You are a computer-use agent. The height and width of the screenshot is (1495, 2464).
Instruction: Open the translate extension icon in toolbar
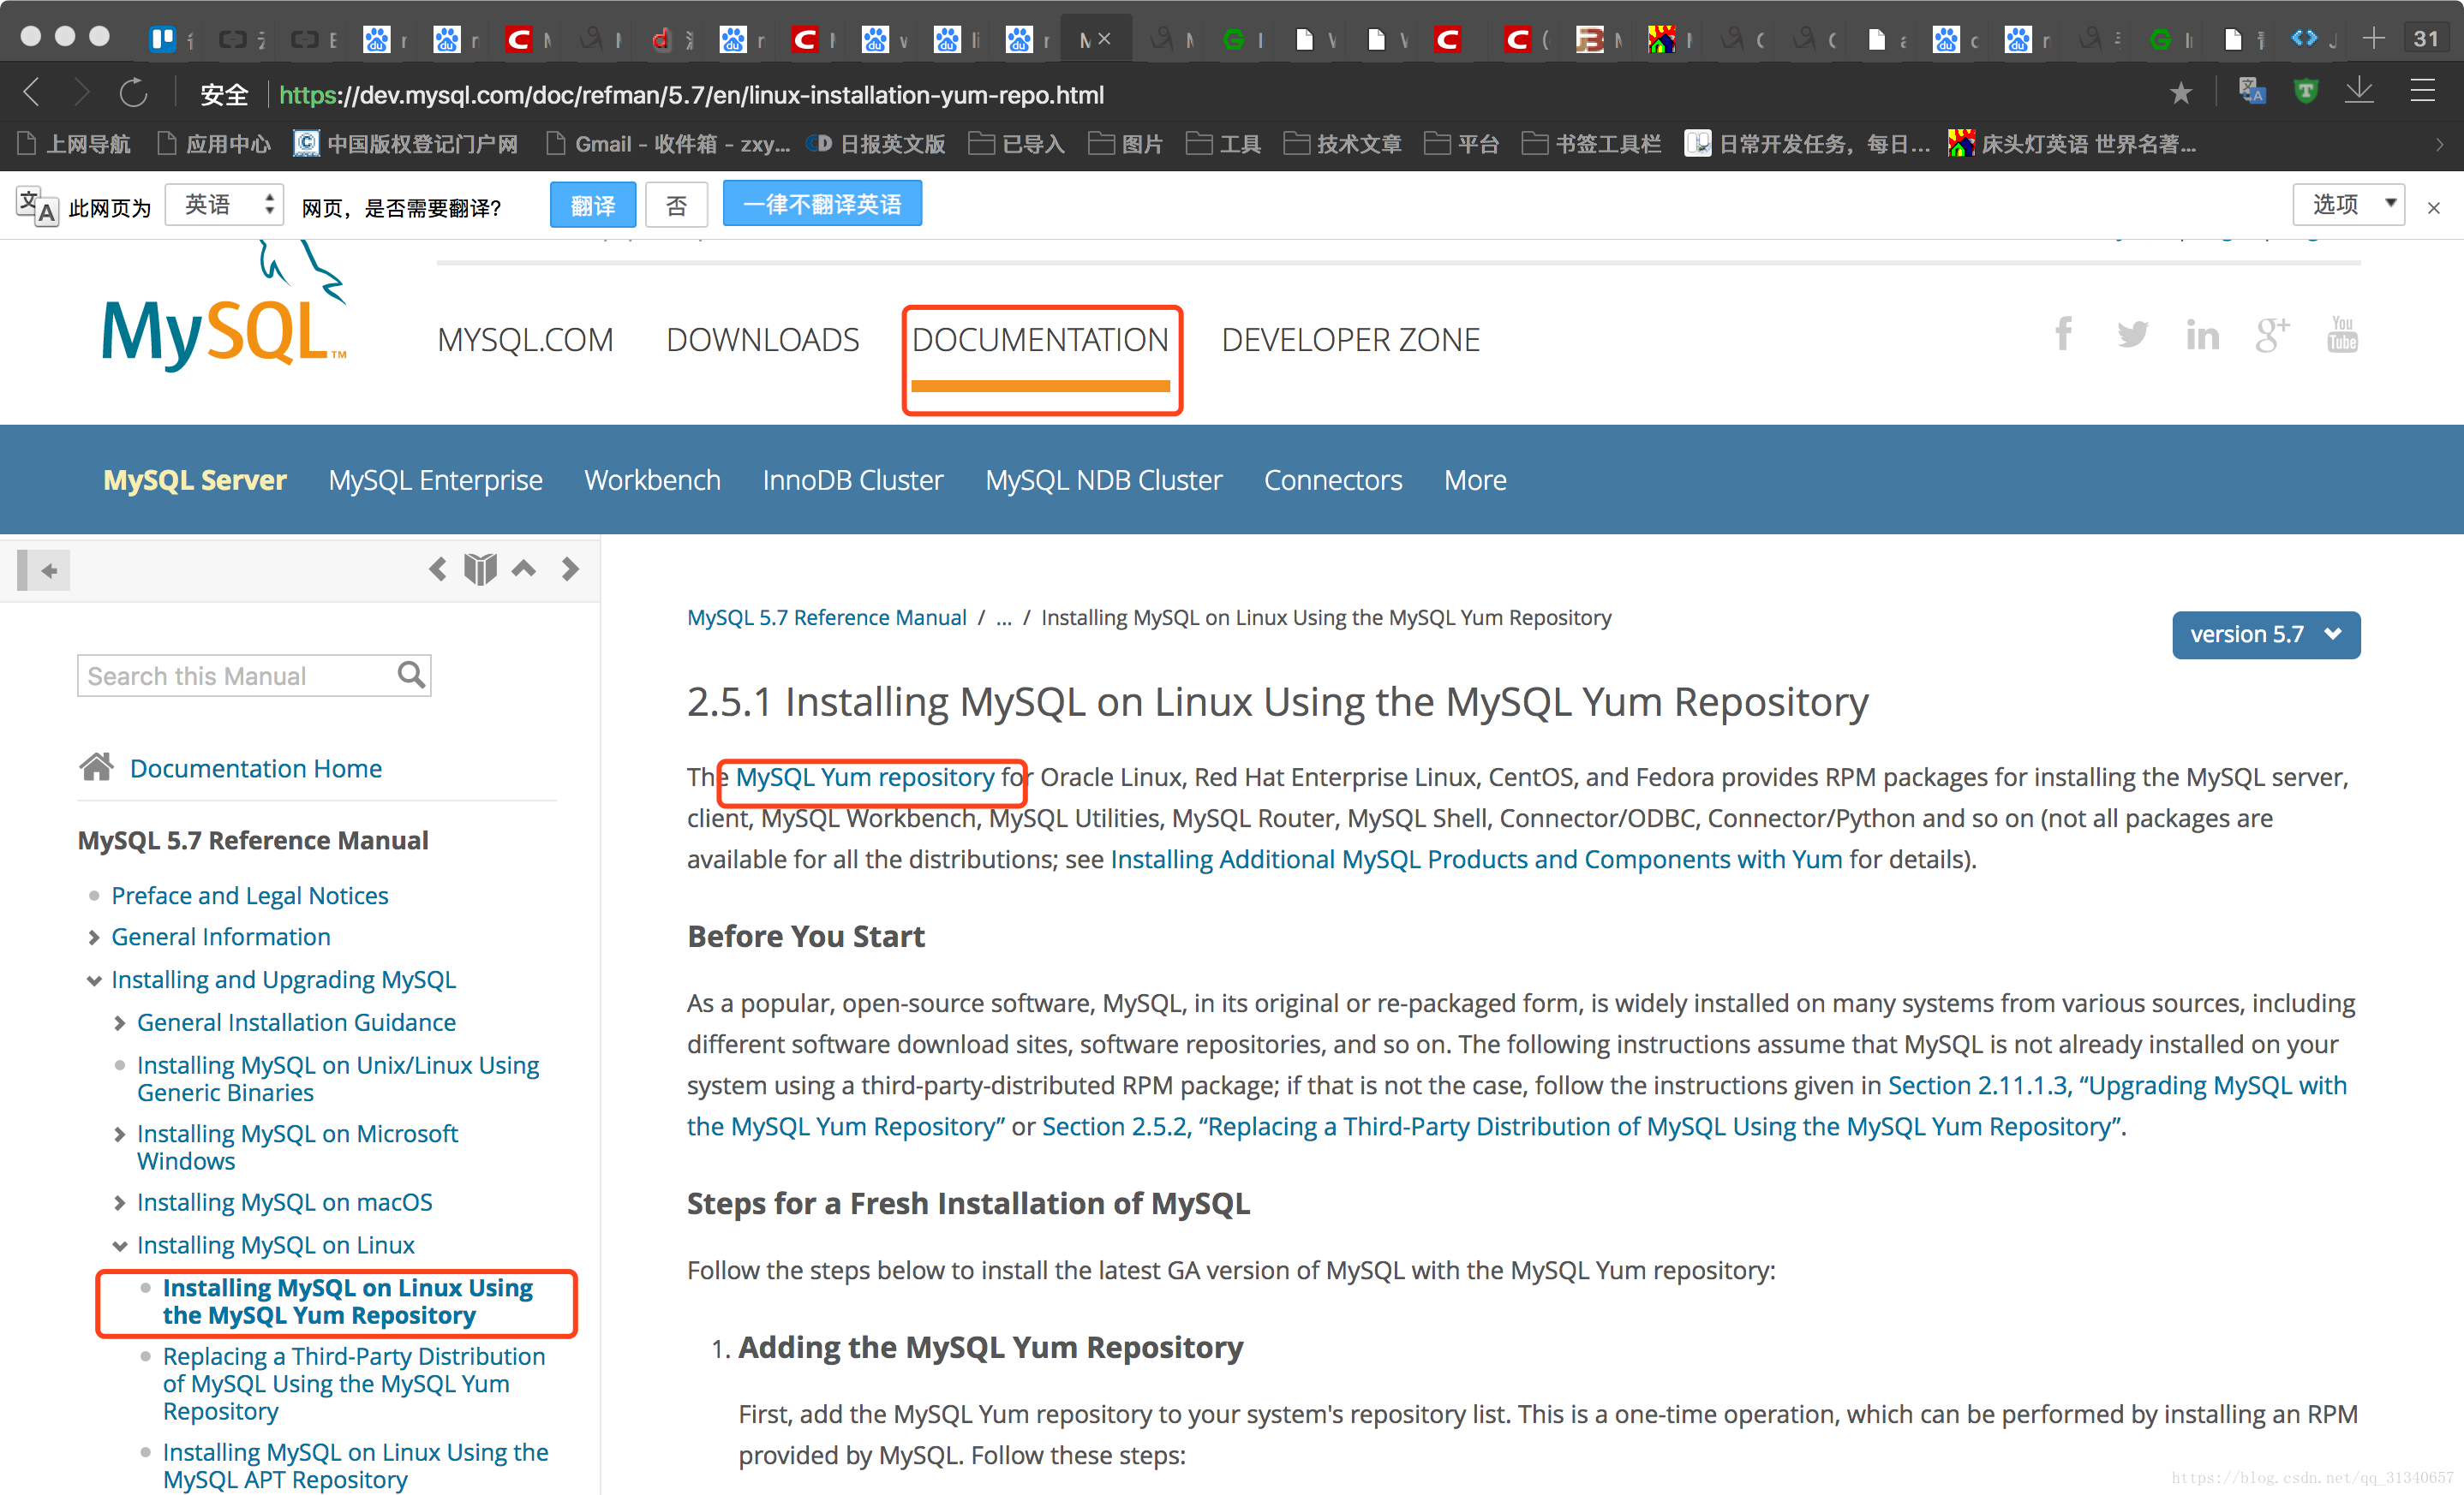click(2252, 92)
